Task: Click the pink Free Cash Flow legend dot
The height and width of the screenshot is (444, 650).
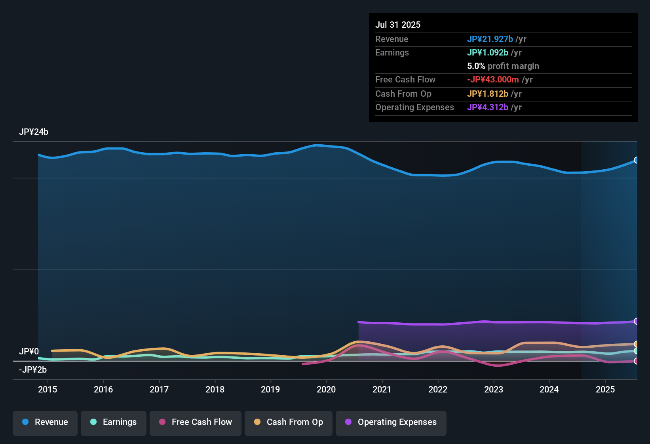Action: 162,422
